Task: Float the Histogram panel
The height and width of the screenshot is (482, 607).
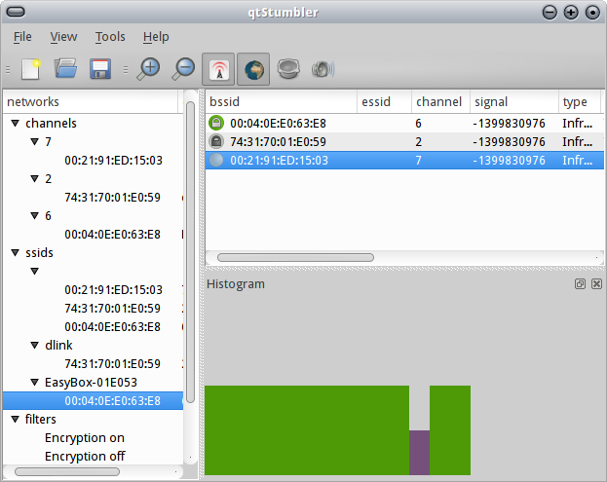Action: pyautogui.click(x=580, y=284)
